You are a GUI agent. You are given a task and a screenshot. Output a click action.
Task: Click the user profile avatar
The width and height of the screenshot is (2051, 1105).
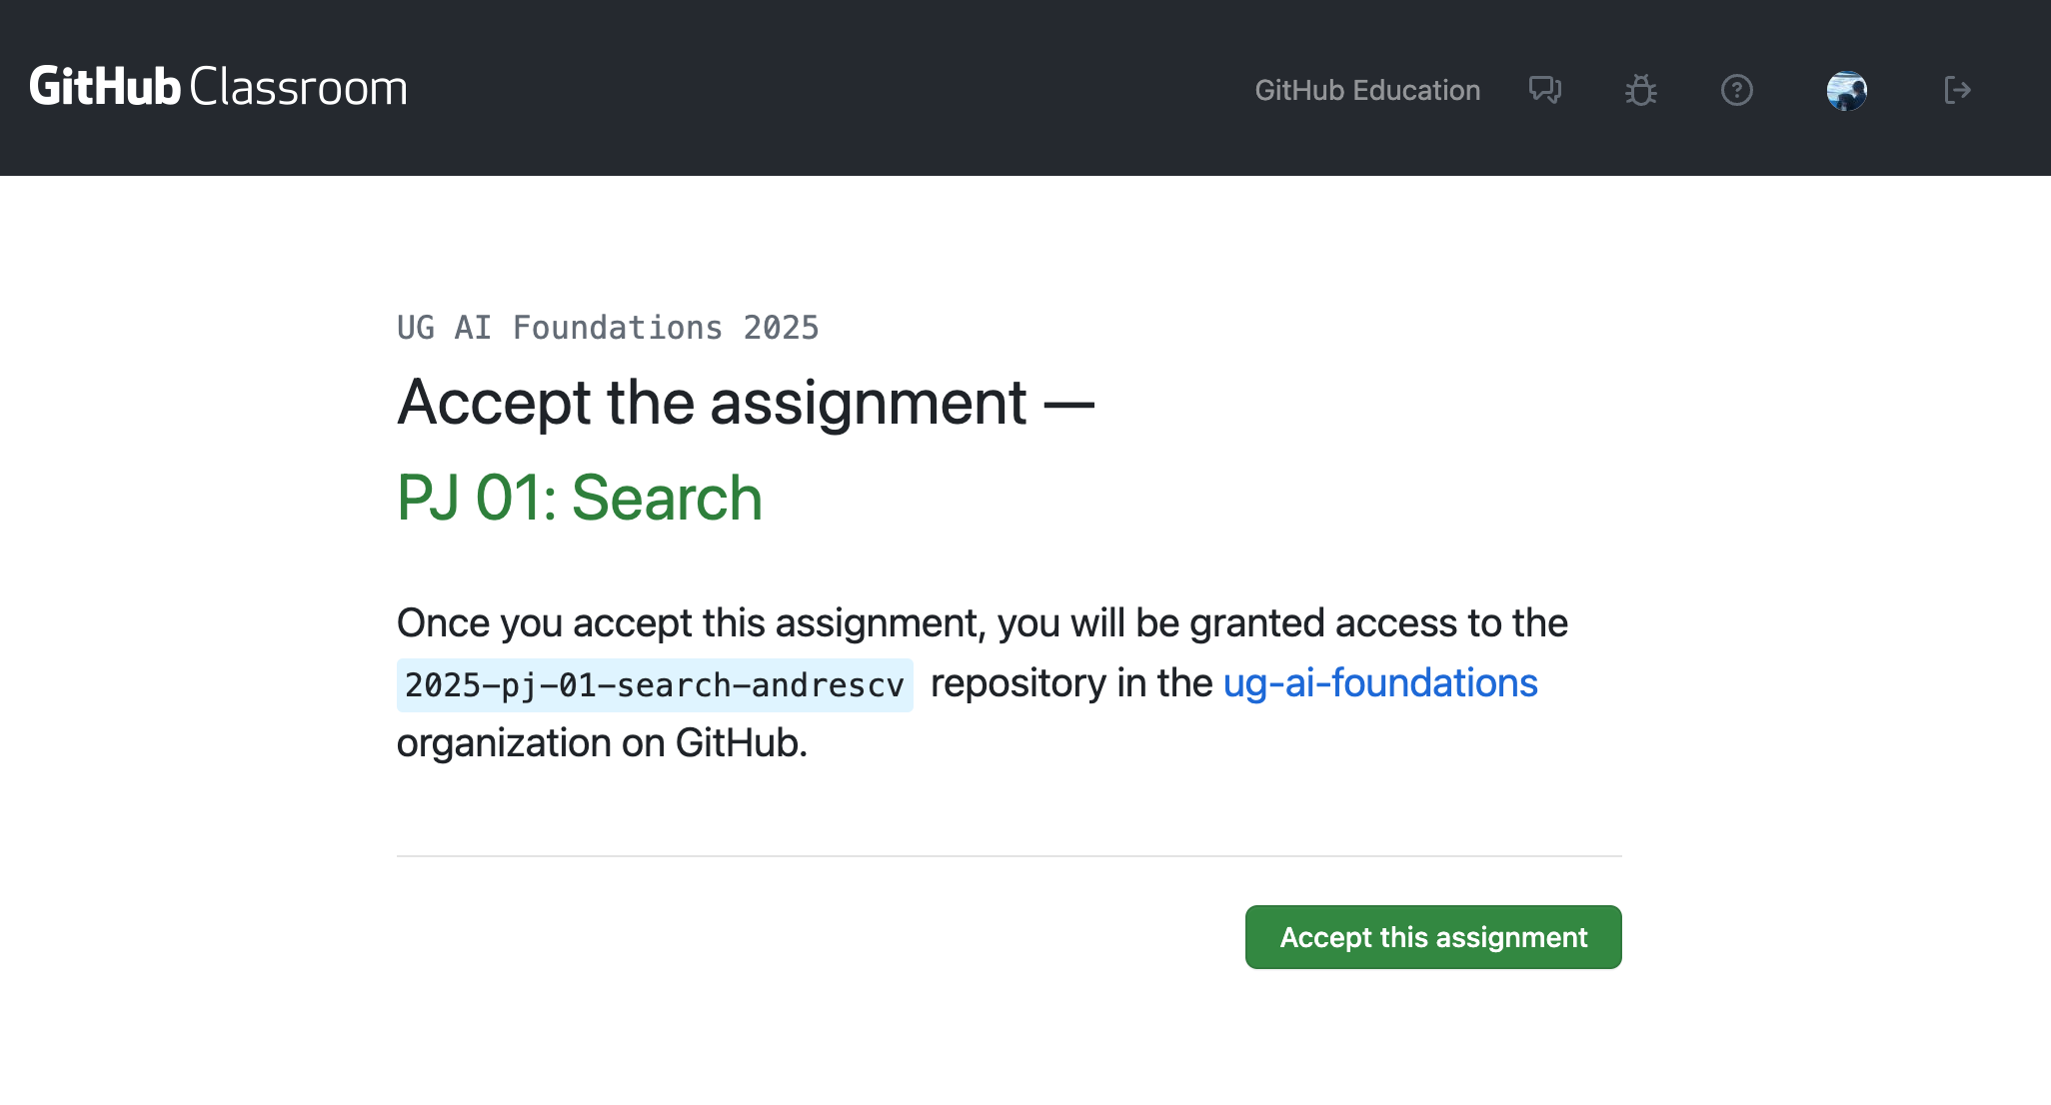tap(1846, 90)
